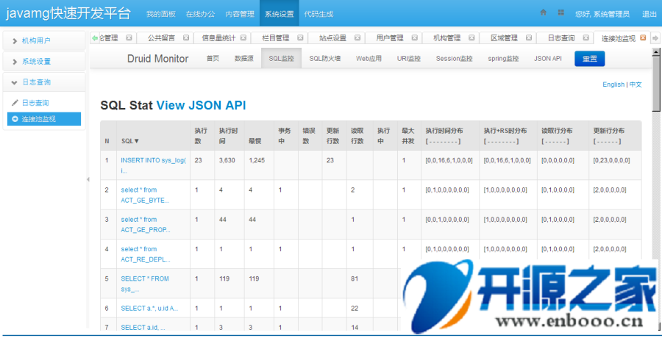Image resolution: width=662 pixels, height=338 pixels.
Task: Expand the 机构用户 sidebar section
Action: [x=44, y=40]
